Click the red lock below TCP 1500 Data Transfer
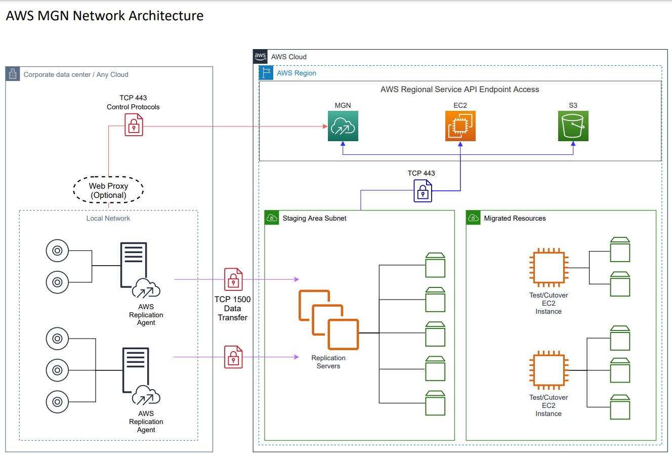This screenshot has height=461, width=672. [233, 357]
